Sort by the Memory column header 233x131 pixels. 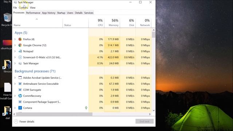112,23
